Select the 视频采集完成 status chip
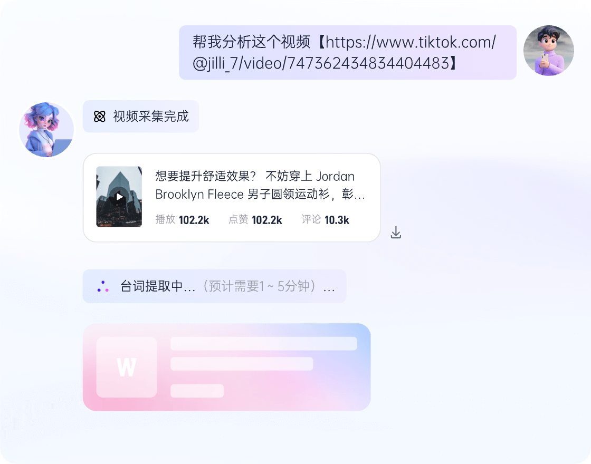 [x=141, y=117]
